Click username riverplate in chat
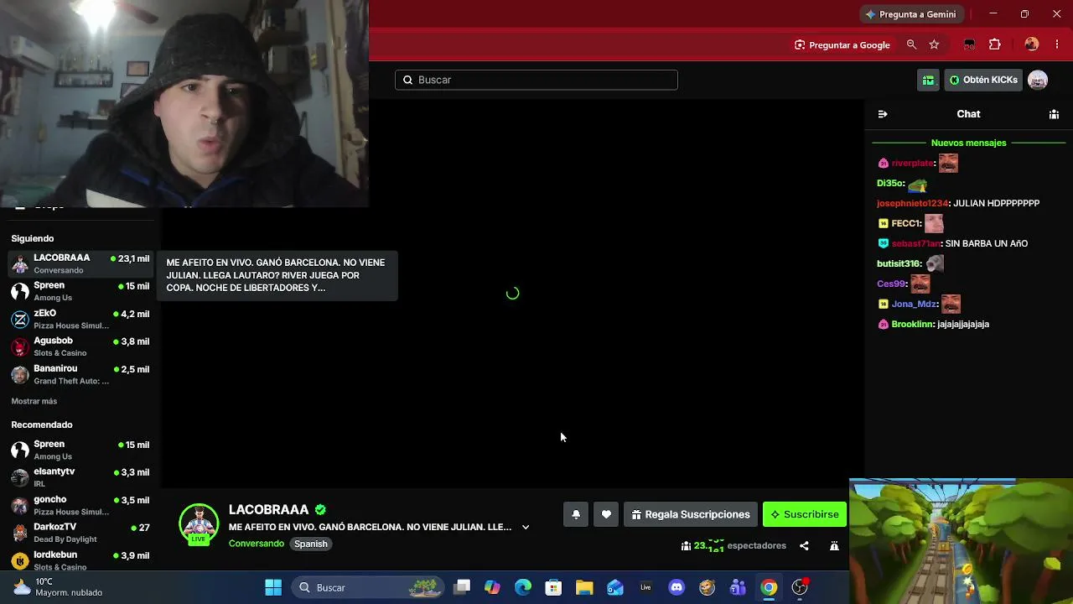 [912, 163]
